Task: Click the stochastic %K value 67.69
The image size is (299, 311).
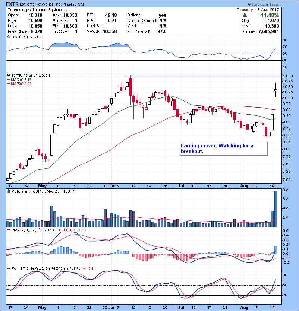Action: (72, 268)
